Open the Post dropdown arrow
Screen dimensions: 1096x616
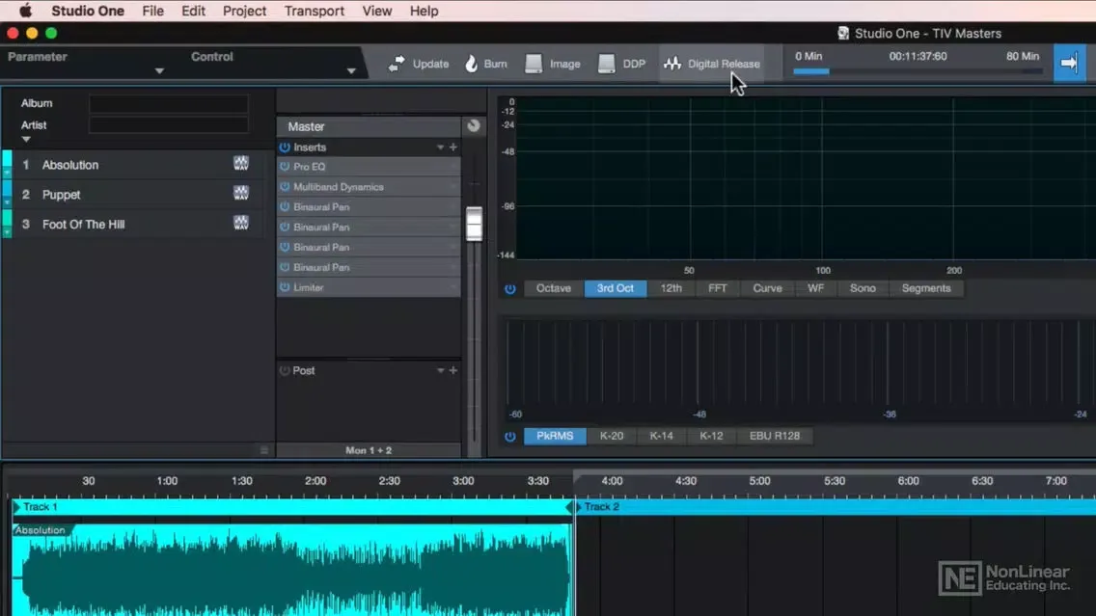440,370
